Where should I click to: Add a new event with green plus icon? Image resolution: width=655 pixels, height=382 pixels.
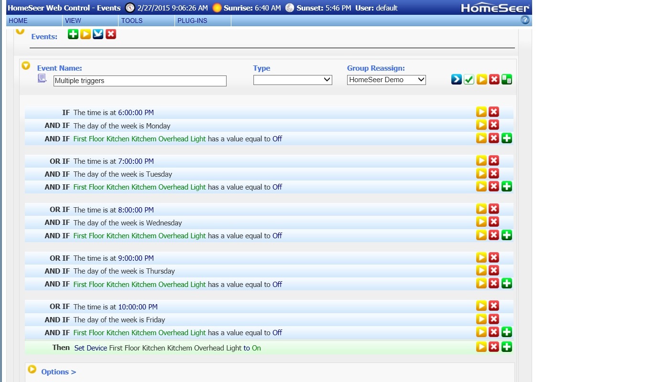click(73, 34)
